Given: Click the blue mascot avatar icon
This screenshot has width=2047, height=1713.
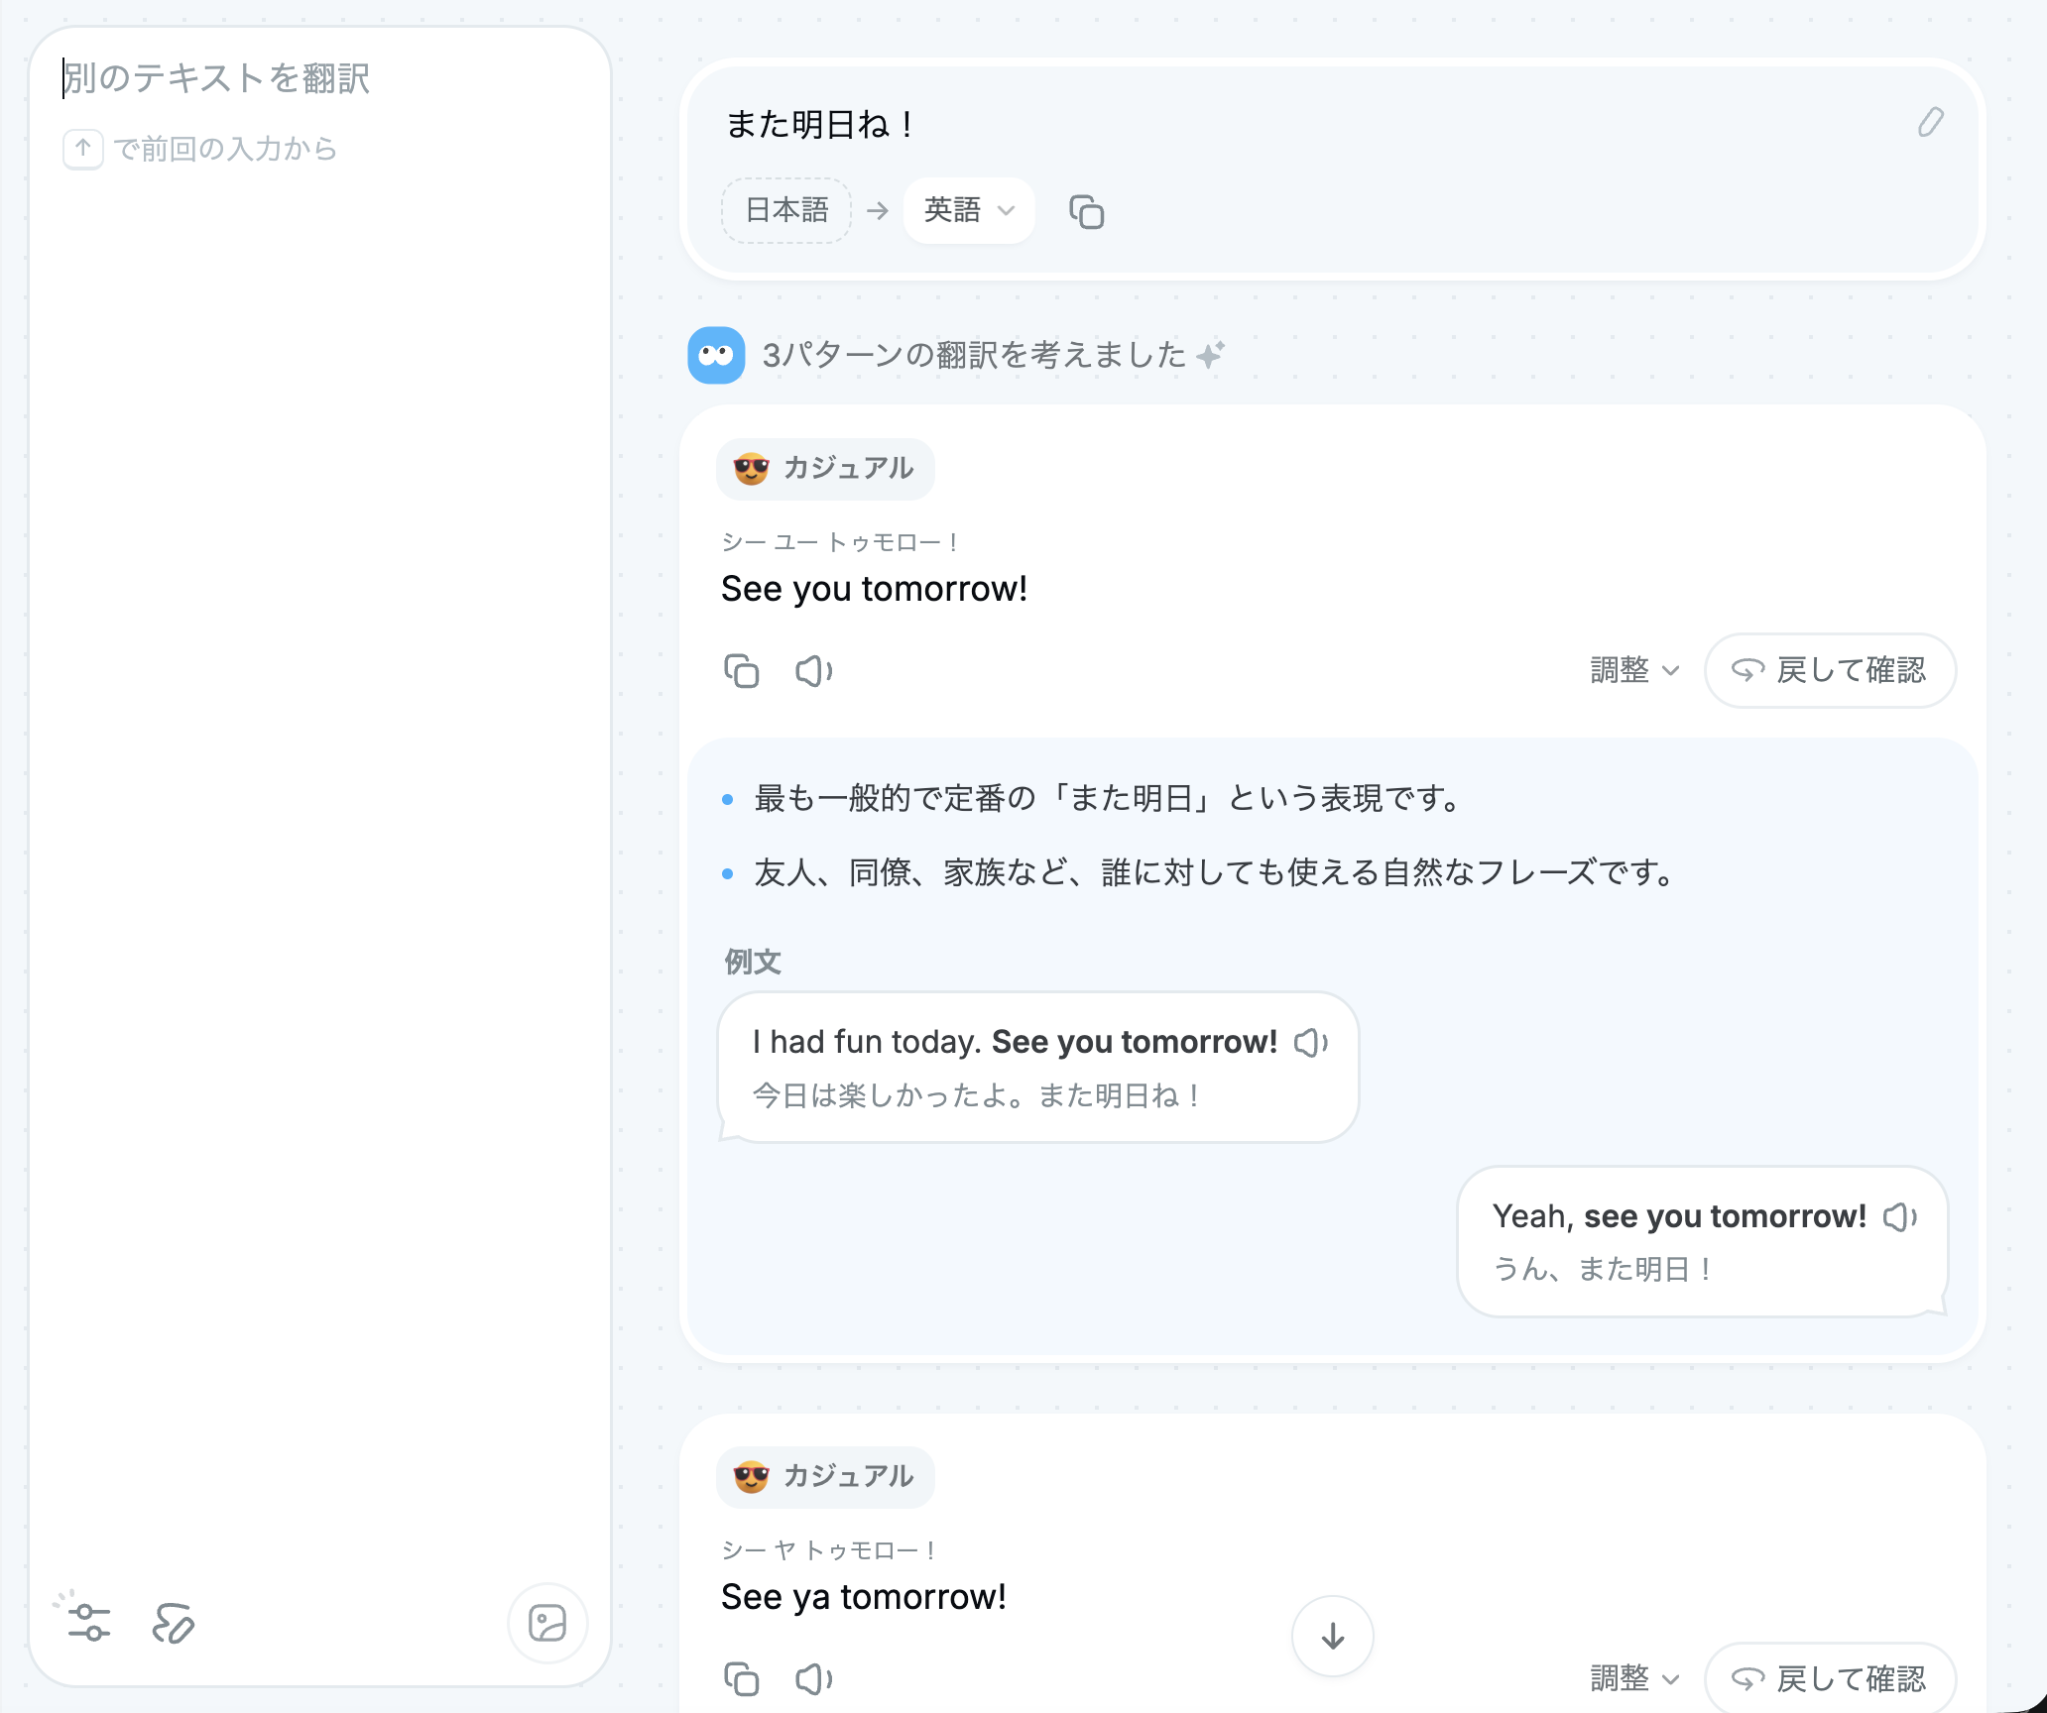Looking at the screenshot, I should coord(716,355).
